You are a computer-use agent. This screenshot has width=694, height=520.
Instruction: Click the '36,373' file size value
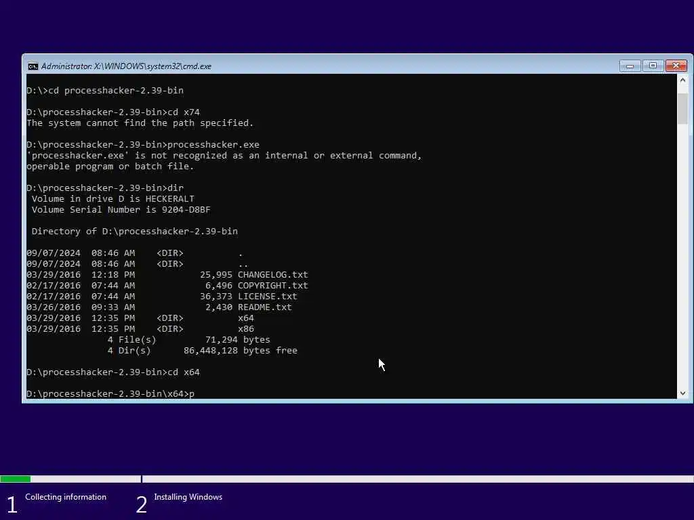click(216, 297)
